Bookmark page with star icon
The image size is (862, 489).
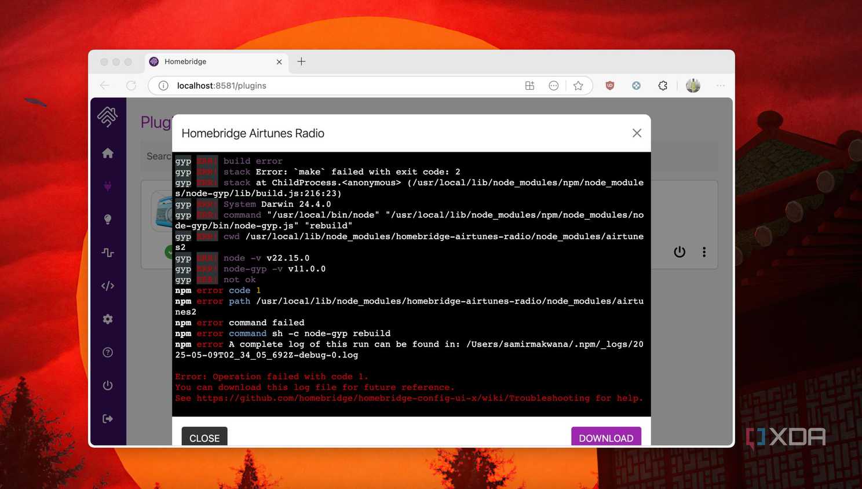(578, 86)
